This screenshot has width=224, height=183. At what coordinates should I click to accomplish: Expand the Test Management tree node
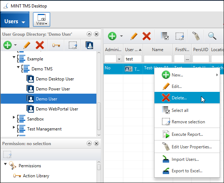(14, 127)
